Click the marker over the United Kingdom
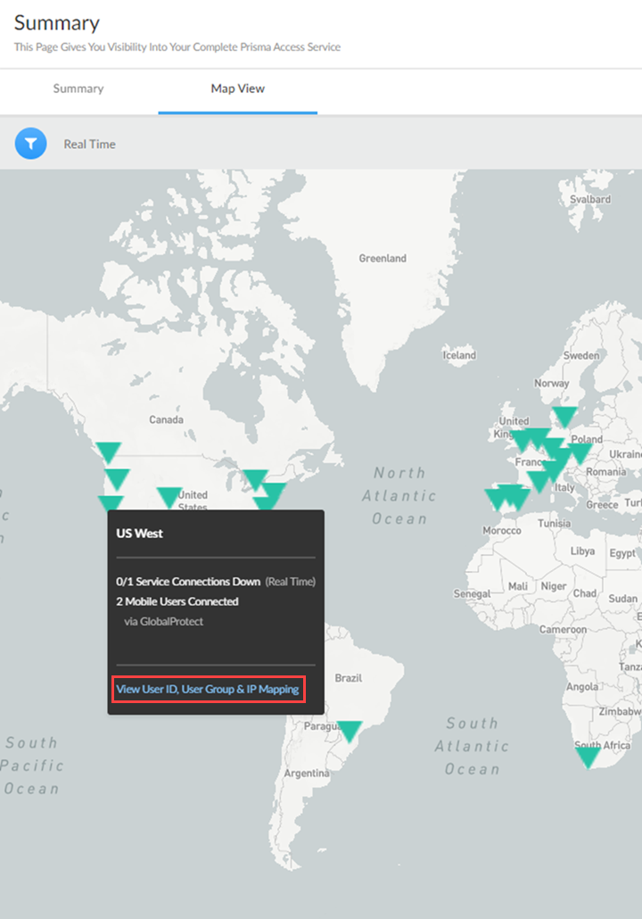 [521, 439]
